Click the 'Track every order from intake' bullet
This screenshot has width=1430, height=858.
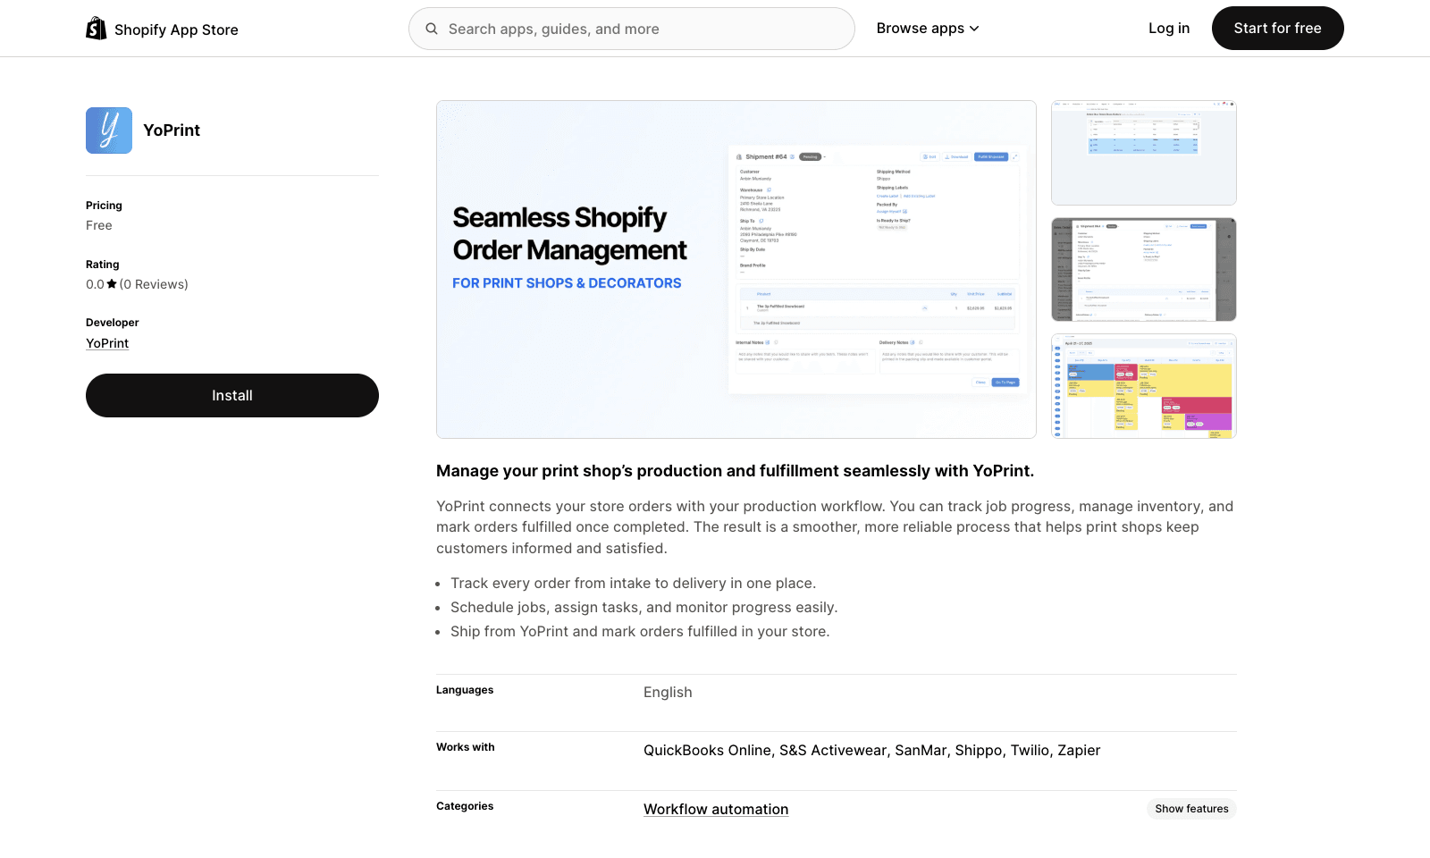coord(633,584)
